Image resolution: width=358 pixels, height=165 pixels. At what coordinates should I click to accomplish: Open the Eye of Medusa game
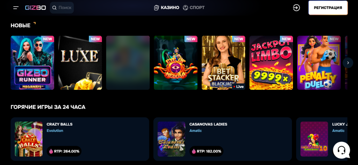(176, 63)
